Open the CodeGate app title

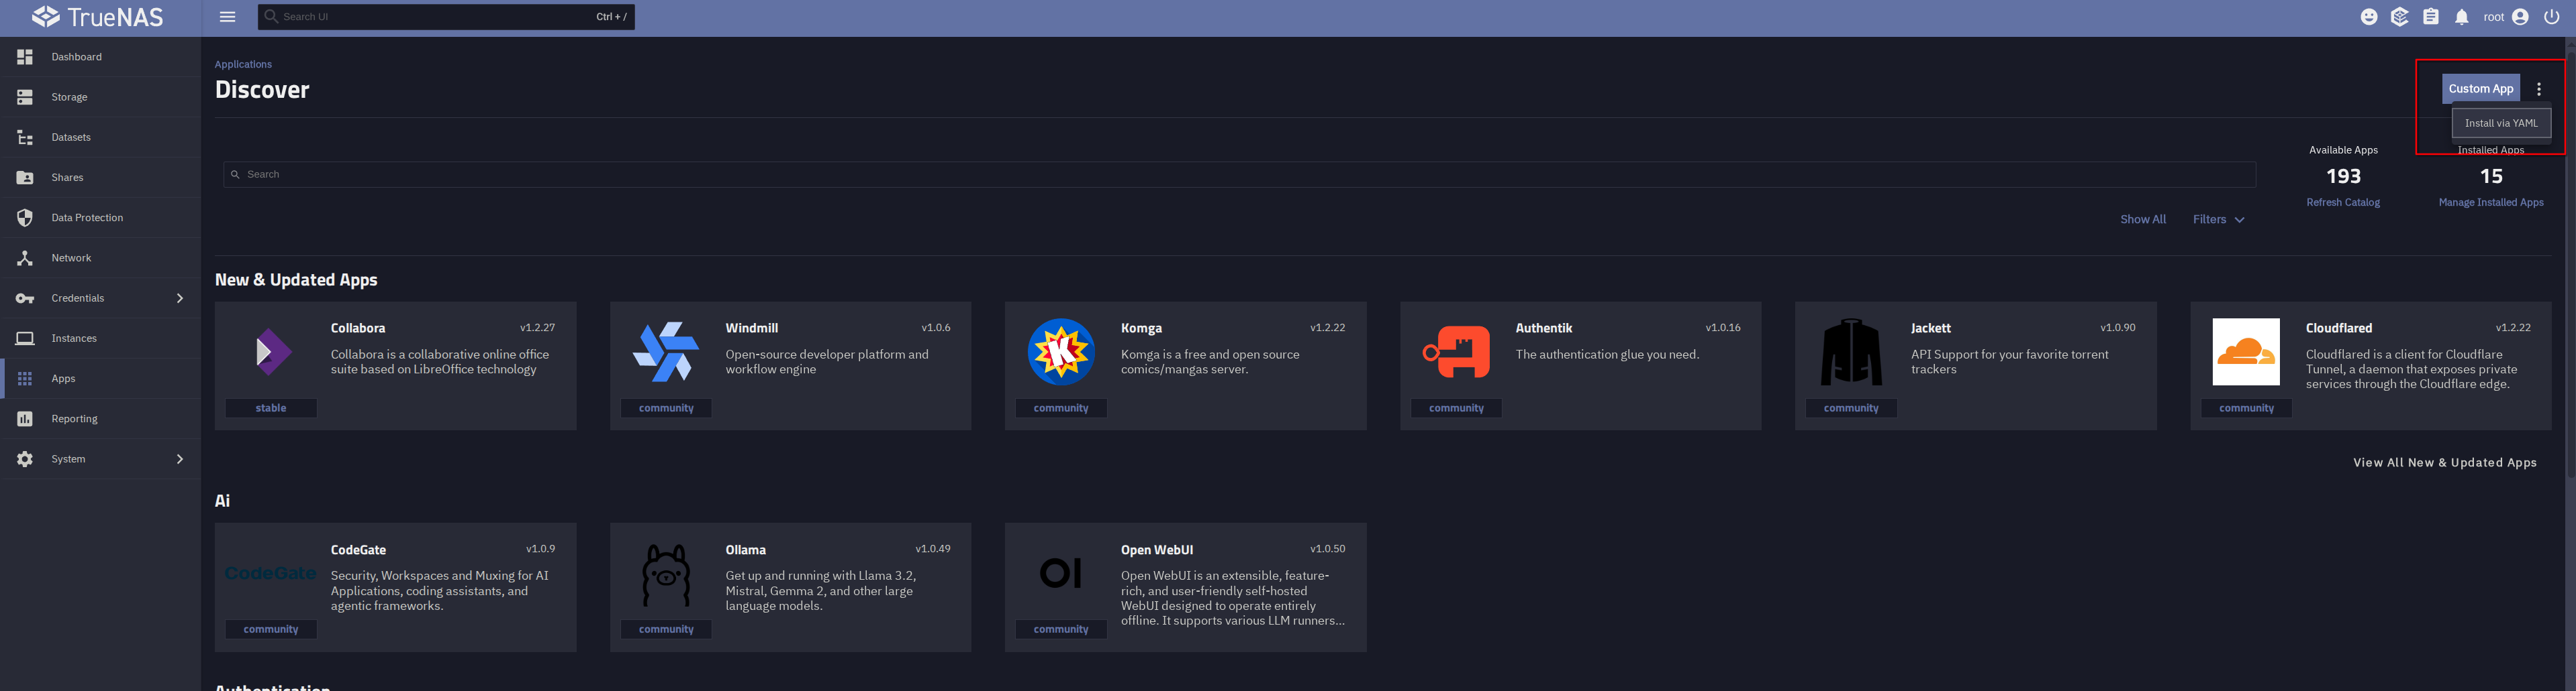coord(358,550)
